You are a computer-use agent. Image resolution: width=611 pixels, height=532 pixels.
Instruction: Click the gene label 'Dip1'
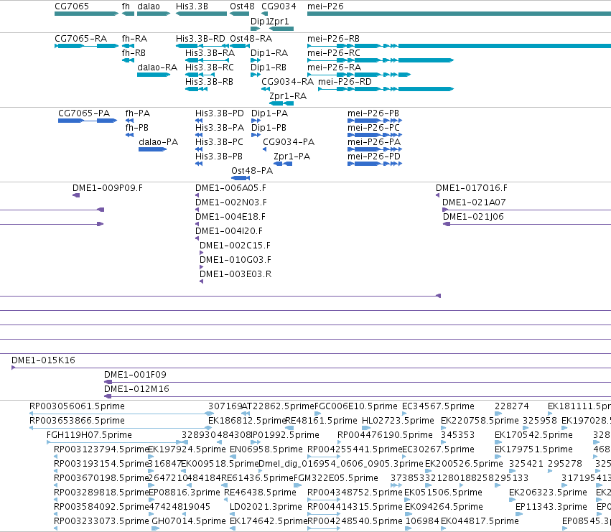tap(260, 21)
